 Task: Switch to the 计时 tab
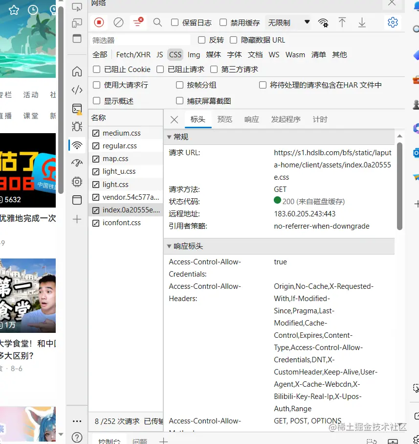320,119
